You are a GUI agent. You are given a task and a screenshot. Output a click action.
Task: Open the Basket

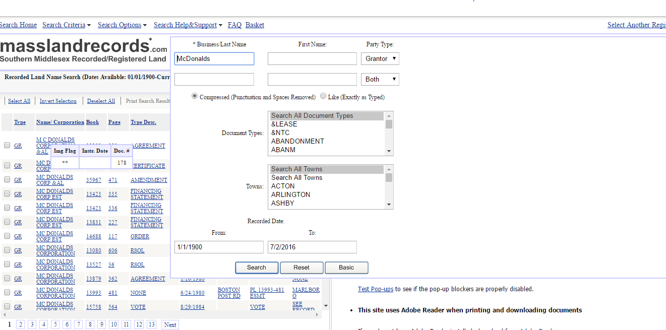click(x=255, y=25)
